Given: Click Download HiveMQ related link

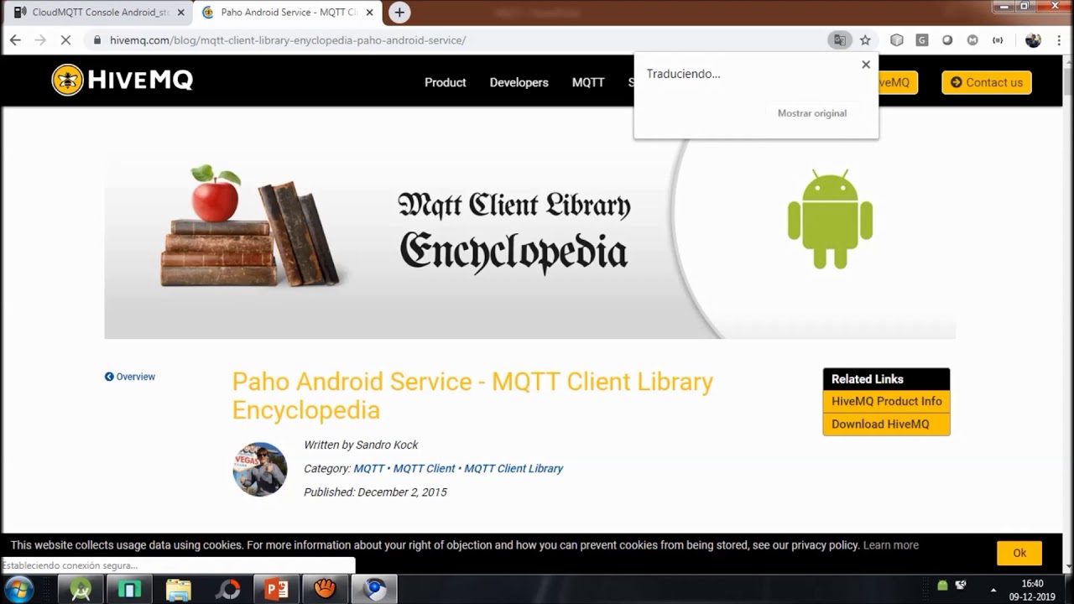Looking at the screenshot, I should [886, 424].
